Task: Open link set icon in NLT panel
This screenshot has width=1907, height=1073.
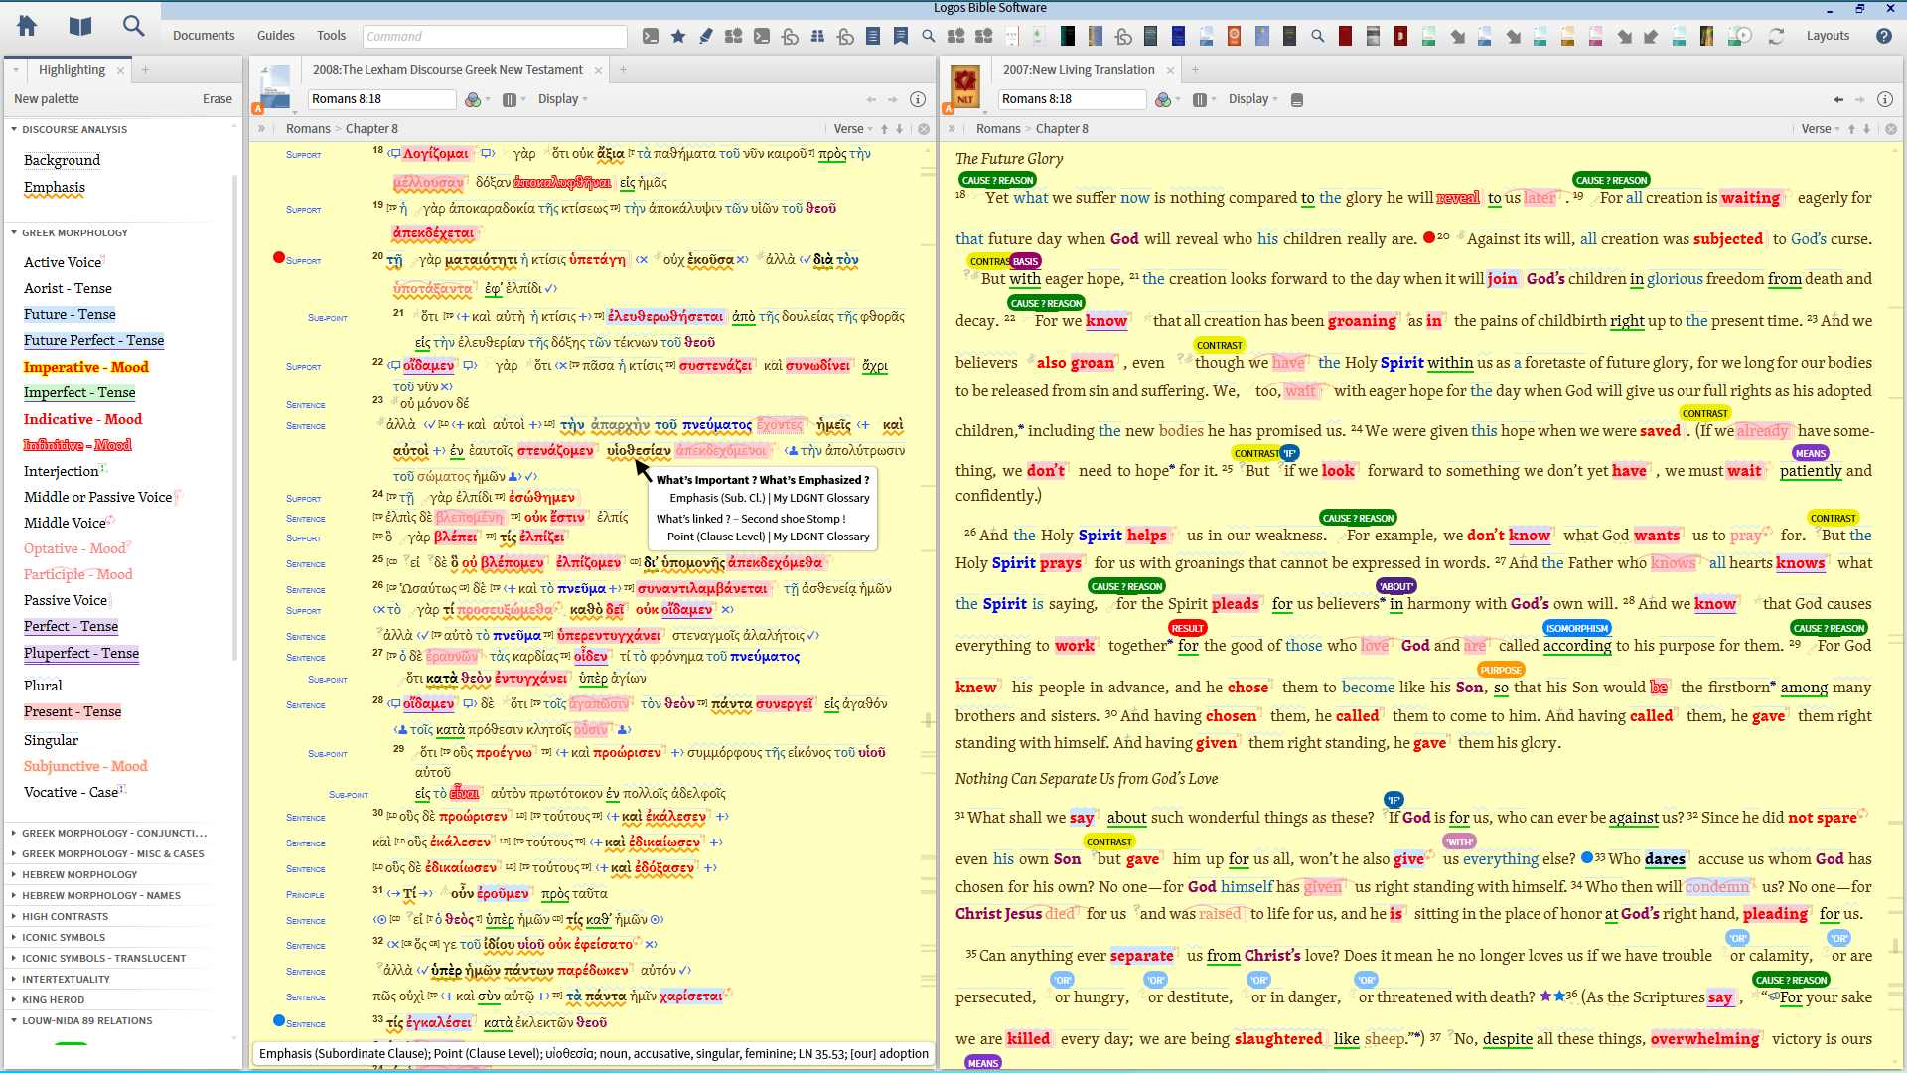Action: tap(1165, 99)
